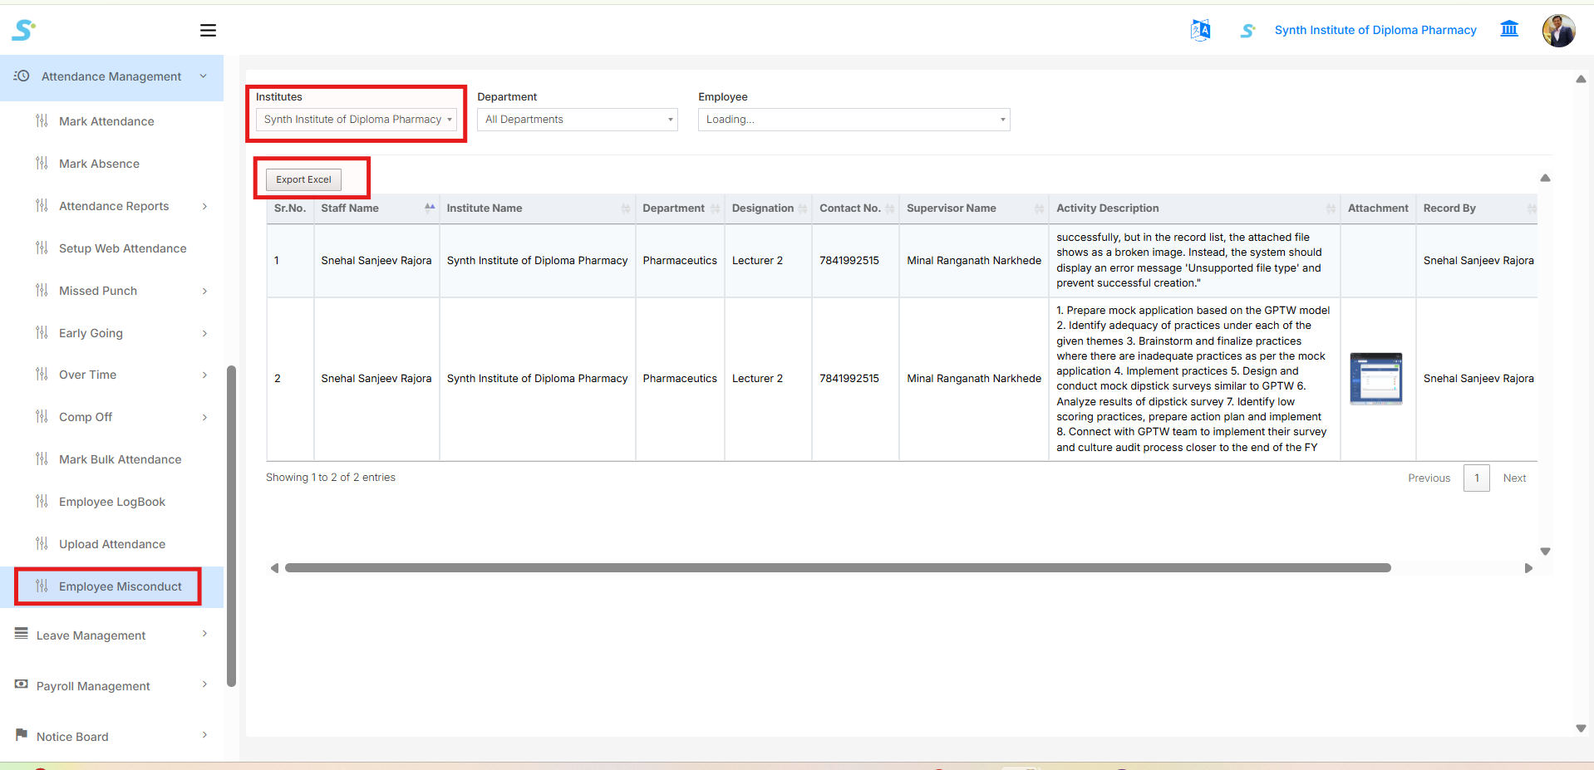Expand the Attendance Reports submenu arrow
This screenshot has height=770, width=1594.
[204, 206]
